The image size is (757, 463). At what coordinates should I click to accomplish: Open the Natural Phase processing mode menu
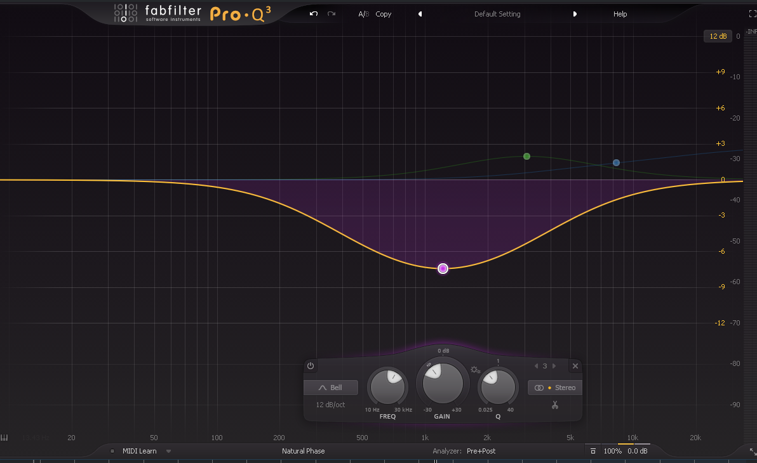click(303, 451)
